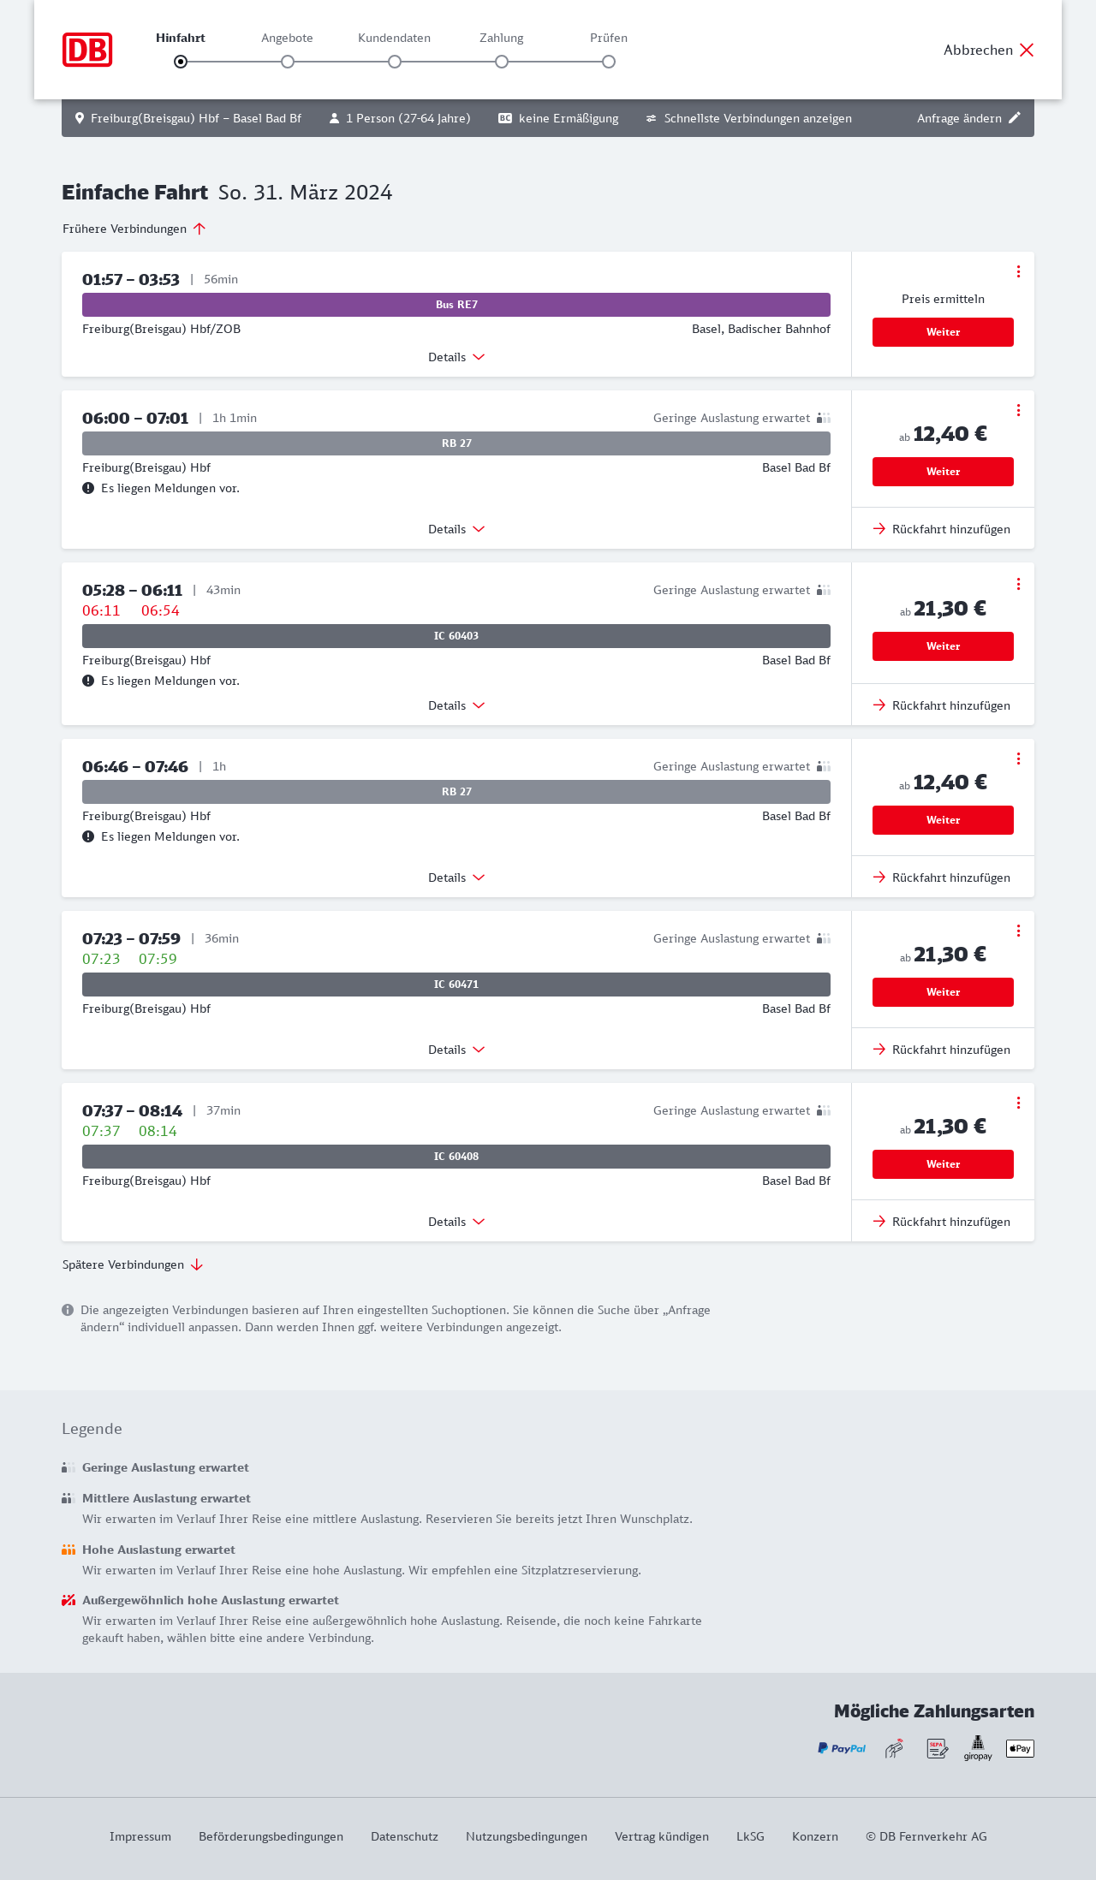Select the Prüfen progress step circle

point(609,62)
